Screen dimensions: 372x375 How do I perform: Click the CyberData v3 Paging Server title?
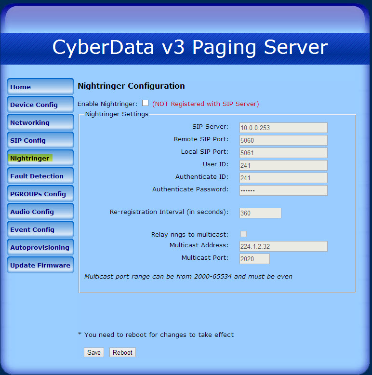(190, 48)
